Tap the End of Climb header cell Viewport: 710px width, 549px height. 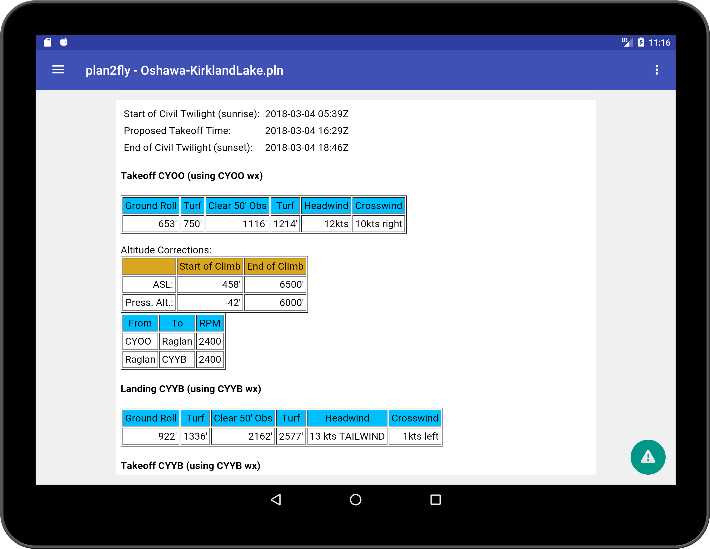point(275,266)
